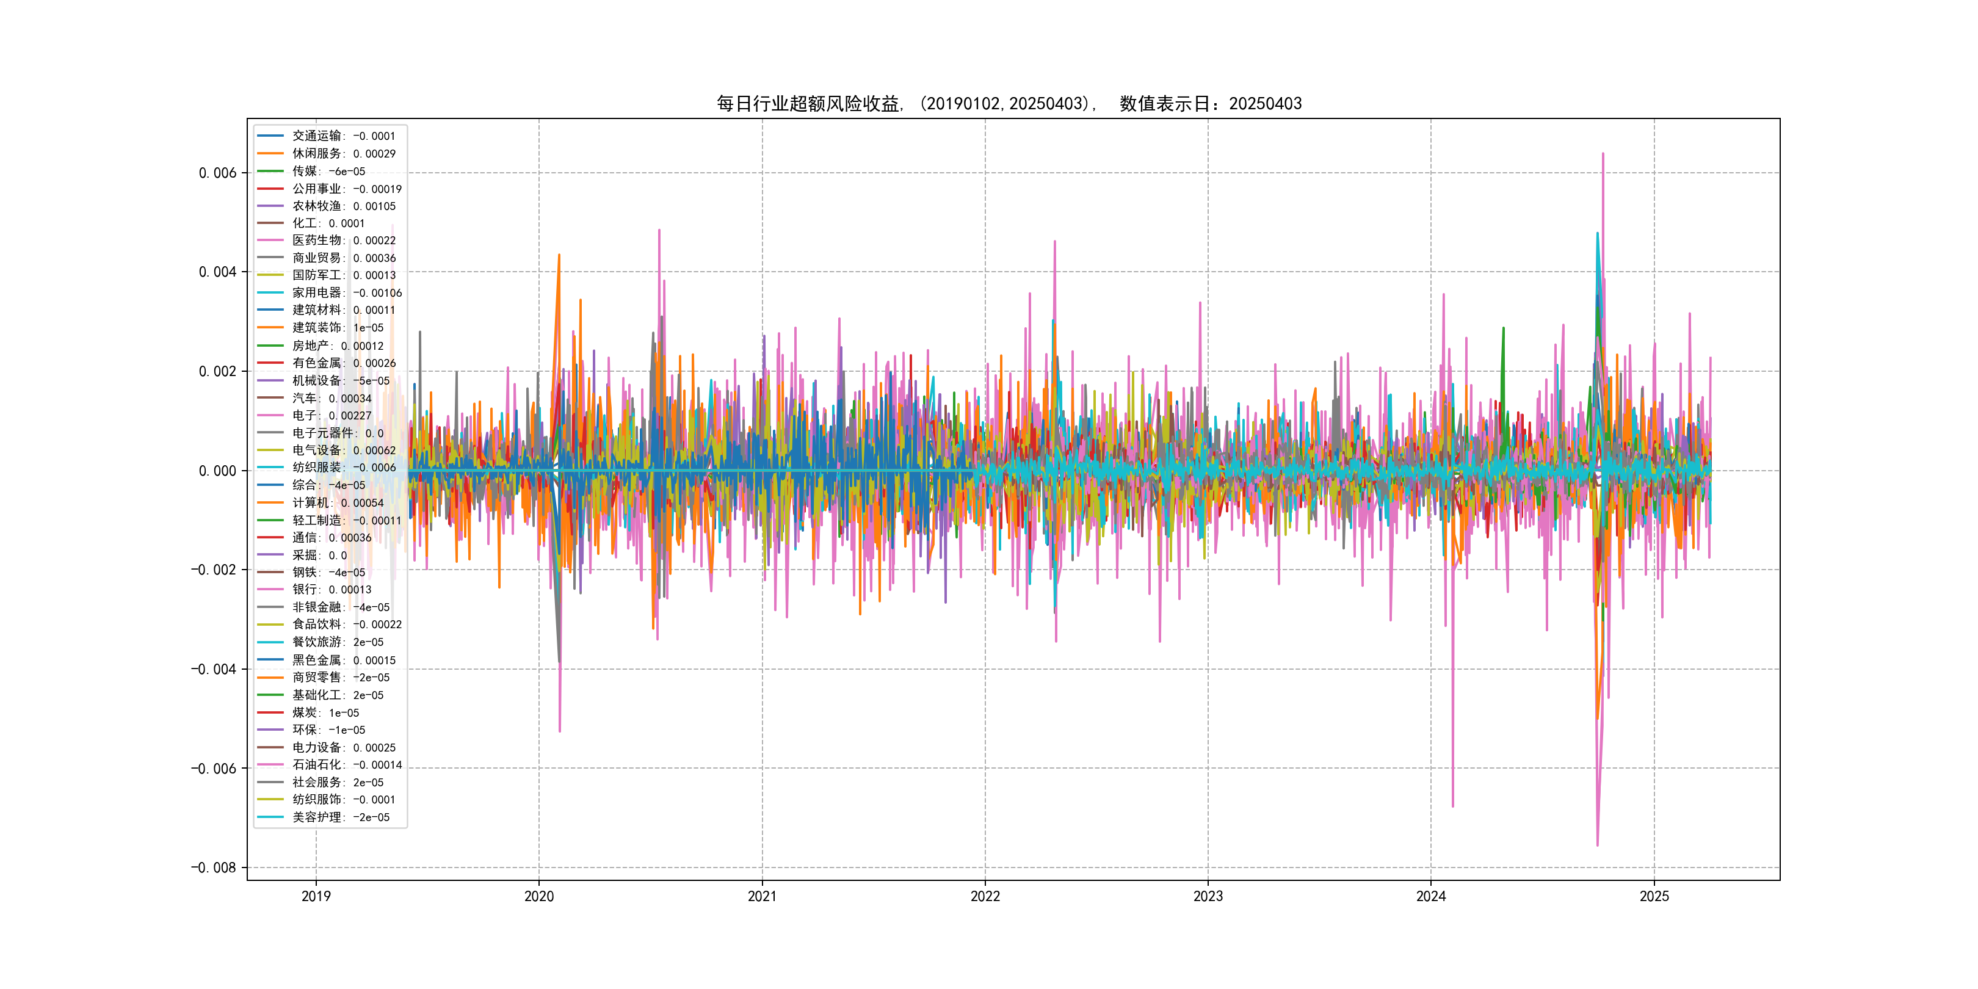This screenshot has width=1978, height=989.
Task: Click the 石油石化 pink legend swatch
Action: pos(270,765)
